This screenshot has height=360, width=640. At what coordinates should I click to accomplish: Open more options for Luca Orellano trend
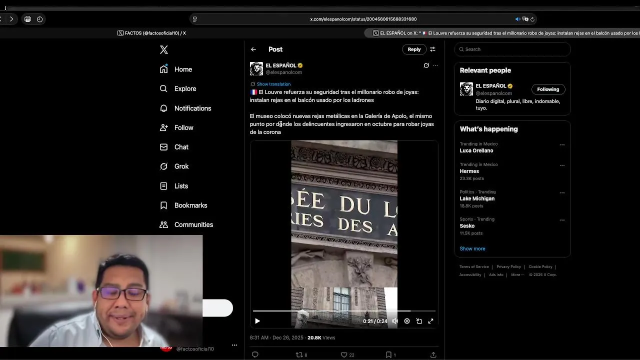(x=562, y=145)
